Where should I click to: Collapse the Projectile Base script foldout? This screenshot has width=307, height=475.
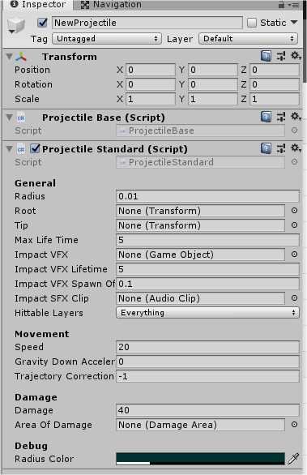10,118
